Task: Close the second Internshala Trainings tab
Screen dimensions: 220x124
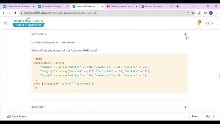Action: click(68, 7)
